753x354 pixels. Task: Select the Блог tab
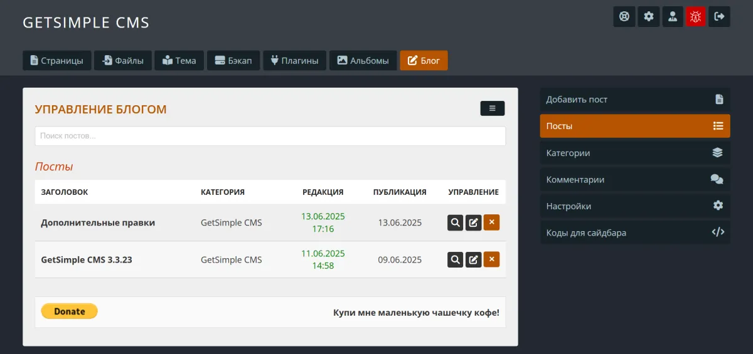click(424, 61)
